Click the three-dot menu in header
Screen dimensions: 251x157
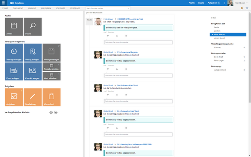click(225, 3)
